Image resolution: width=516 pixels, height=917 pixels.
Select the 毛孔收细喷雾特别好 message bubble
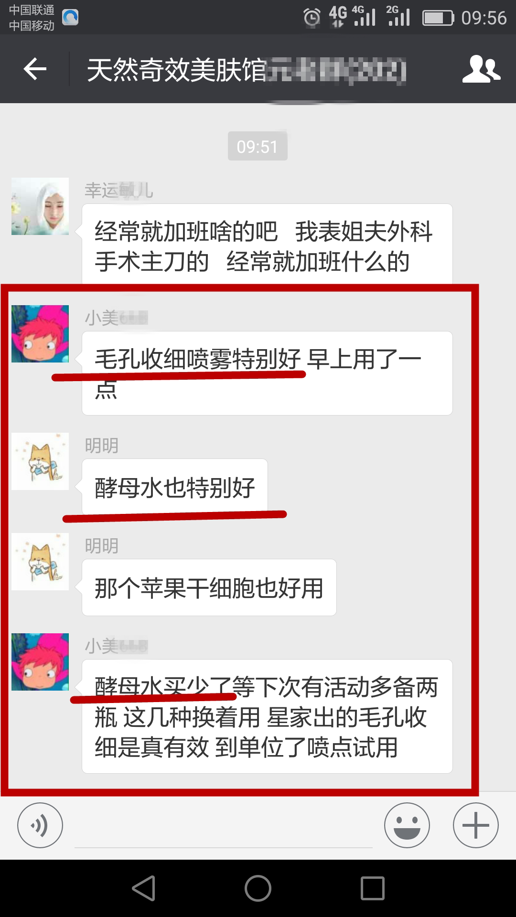pyautogui.click(x=267, y=373)
